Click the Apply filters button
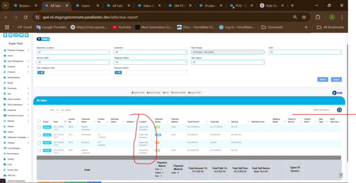The width and height of the screenshot is (356, 183). (x=336, y=80)
